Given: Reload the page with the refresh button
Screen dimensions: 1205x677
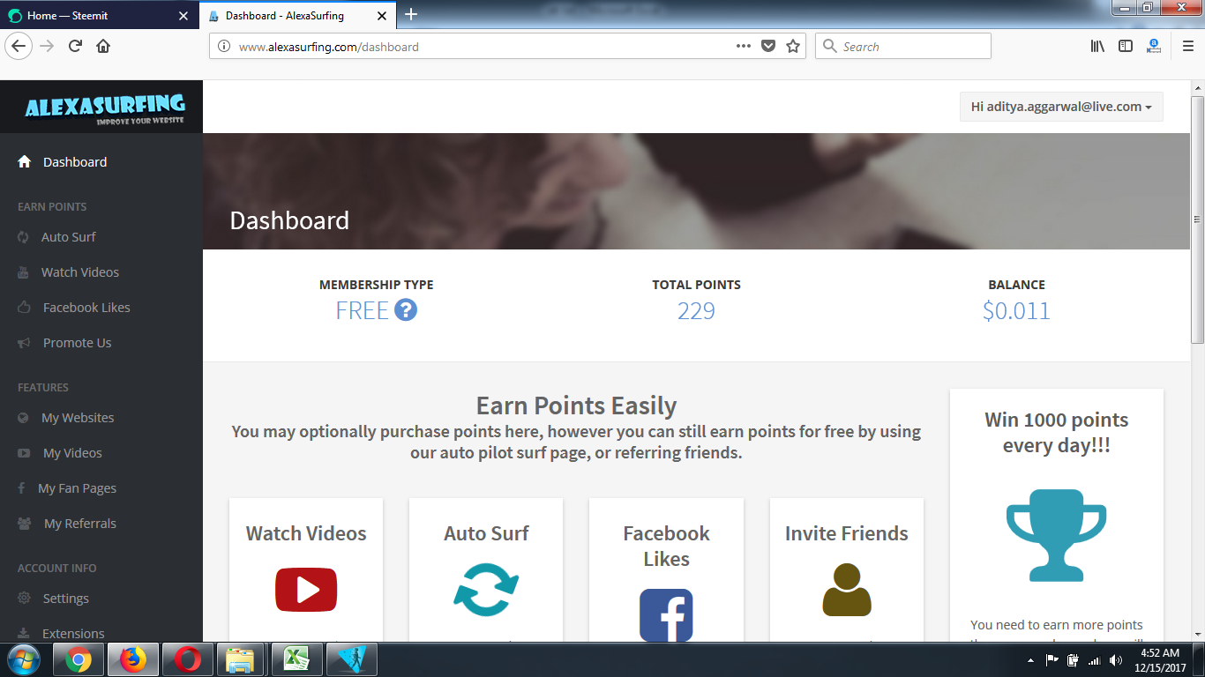Looking at the screenshot, I should point(75,46).
